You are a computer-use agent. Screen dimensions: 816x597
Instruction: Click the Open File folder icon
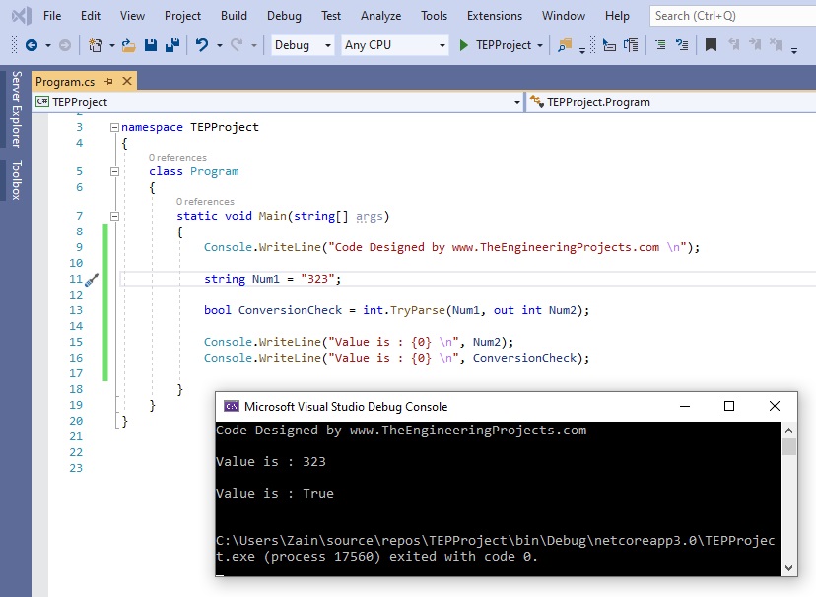(x=129, y=45)
